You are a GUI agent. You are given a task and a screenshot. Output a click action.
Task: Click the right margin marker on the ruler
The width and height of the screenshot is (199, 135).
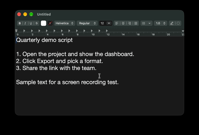[183, 31]
